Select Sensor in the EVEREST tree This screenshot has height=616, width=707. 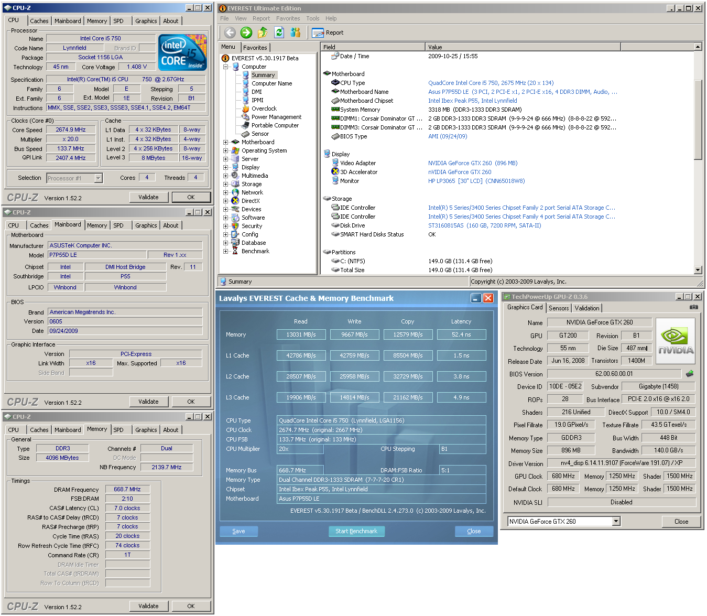260,134
